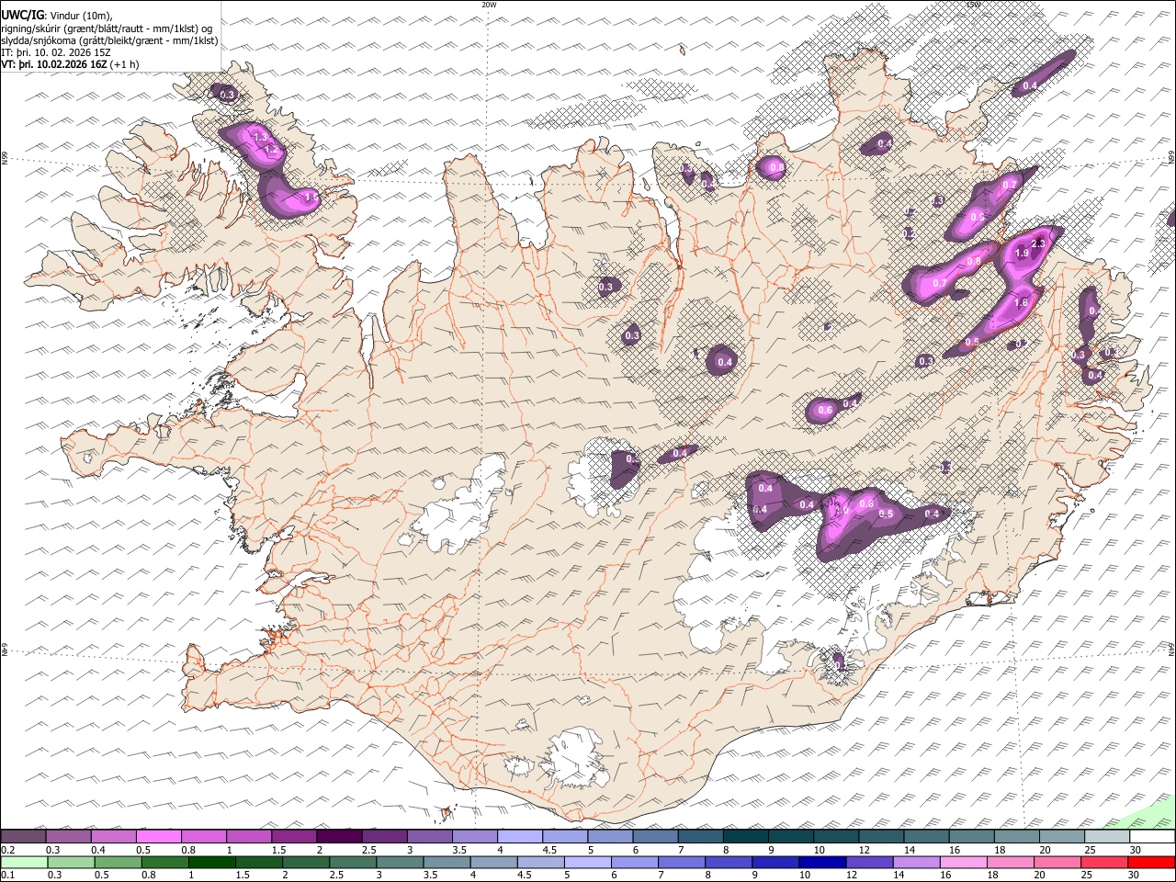The width and height of the screenshot is (1176, 882).
Task: Click the '15W' longitude label
Action: (x=973, y=5)
